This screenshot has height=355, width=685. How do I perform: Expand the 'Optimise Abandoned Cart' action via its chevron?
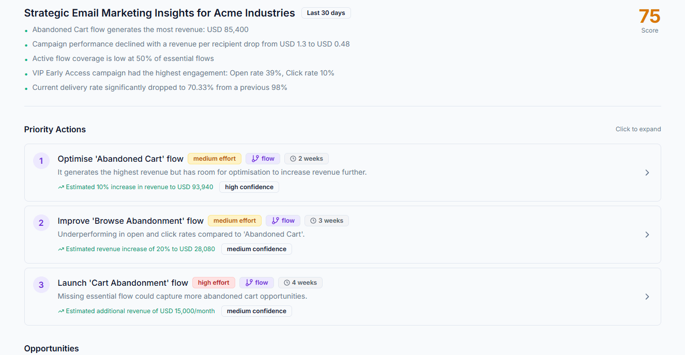click(647, 173)
